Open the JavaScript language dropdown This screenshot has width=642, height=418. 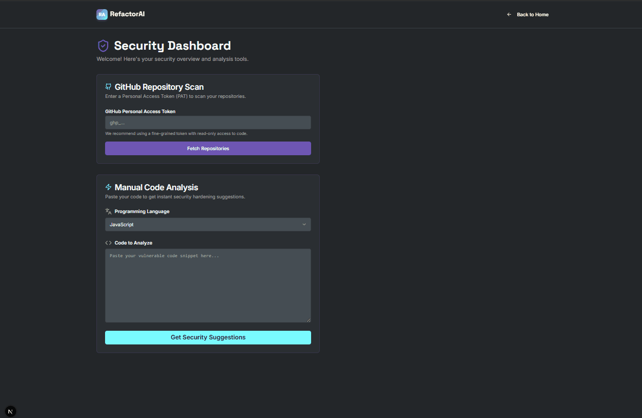[203, 224]
